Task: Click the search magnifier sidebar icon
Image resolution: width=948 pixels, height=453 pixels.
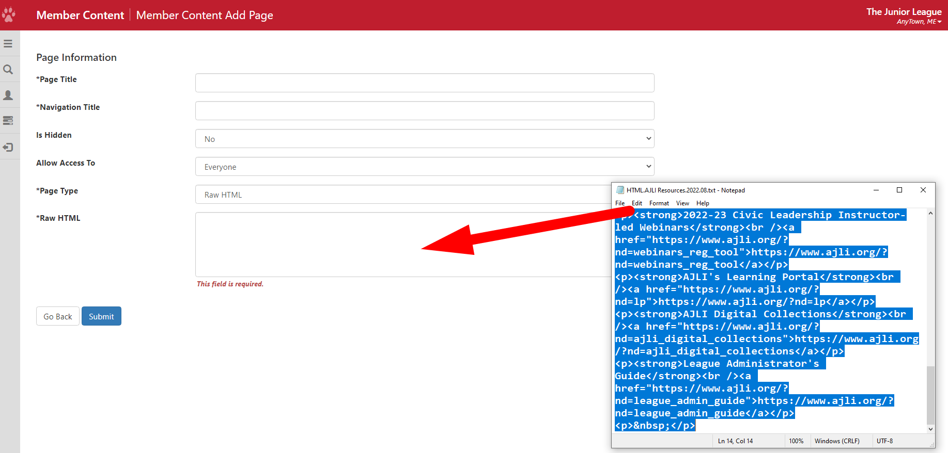Action: tap(8, 70)
